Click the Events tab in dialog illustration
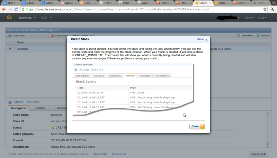This screenshot has height=158, width=277. pos(130,75)
